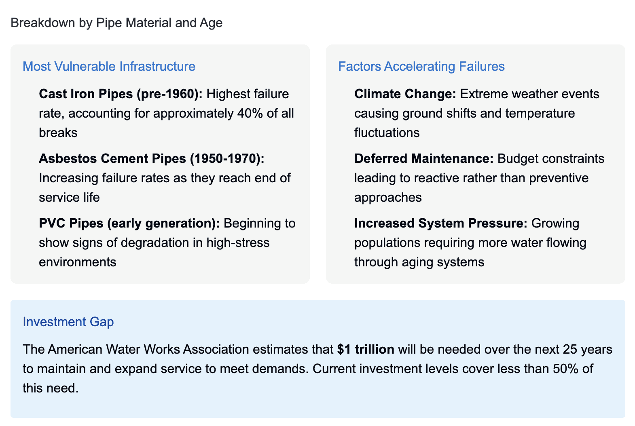Click the bold '$1 trillion' figure
Viewport: 635px width, 426px height.
pyautogui.click(x=366, y=349)
